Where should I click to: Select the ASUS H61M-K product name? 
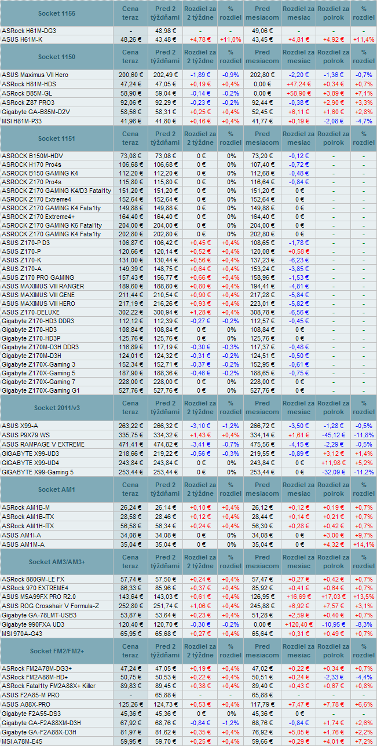pos(22,39)
